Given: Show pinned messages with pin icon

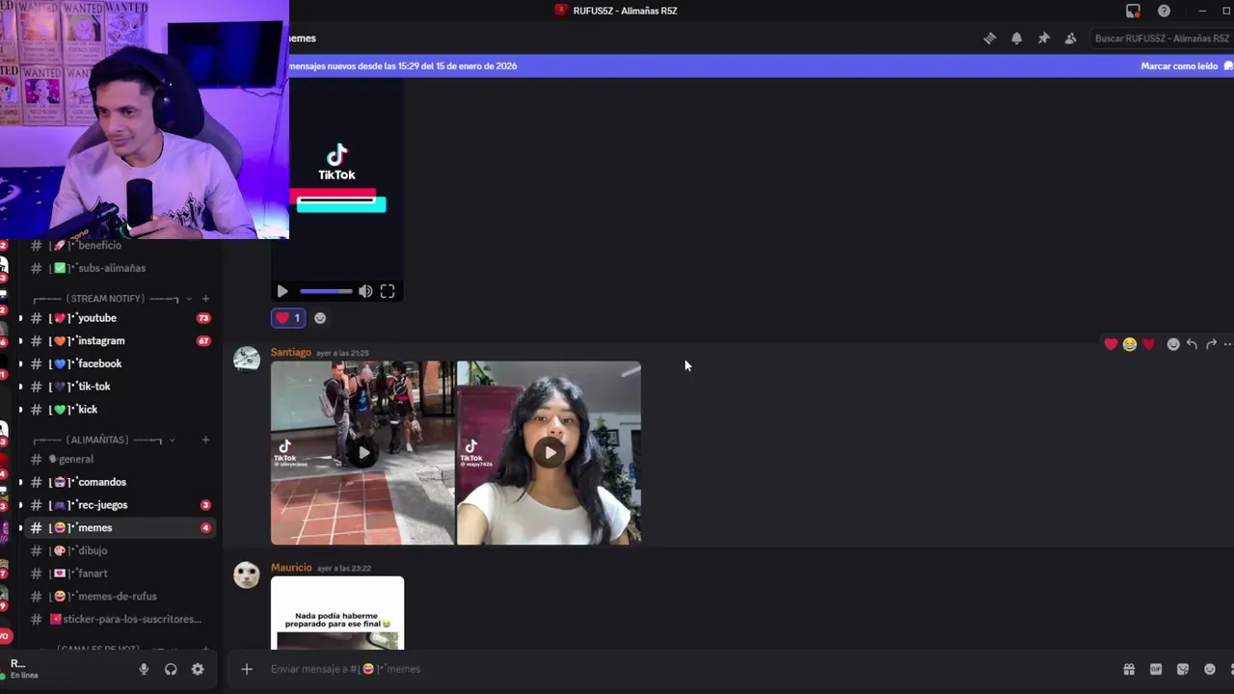Looking at the screenshot, I should 1043,39.
